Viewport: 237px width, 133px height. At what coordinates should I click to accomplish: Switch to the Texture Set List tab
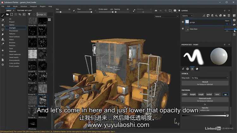click(24, 10)
